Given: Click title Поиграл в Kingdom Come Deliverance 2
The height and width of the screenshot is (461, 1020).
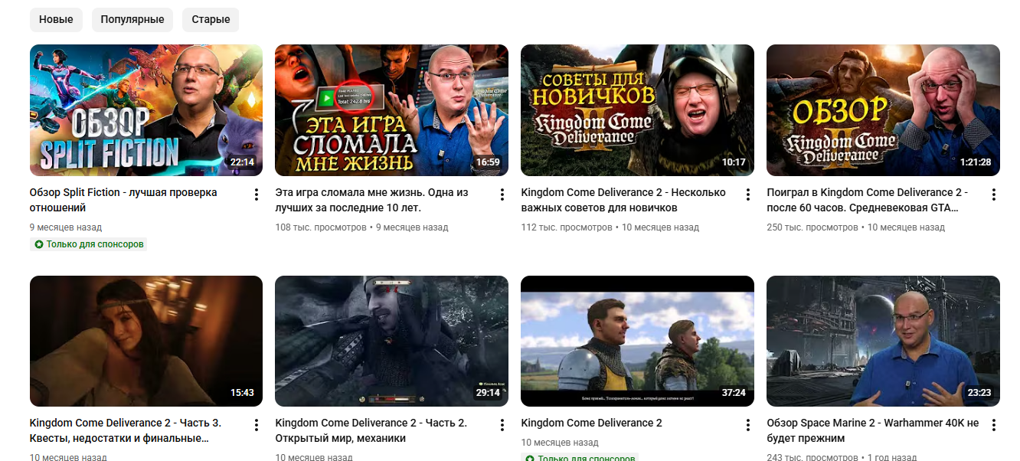Looking at the screenshot, I should click(867, 200).
